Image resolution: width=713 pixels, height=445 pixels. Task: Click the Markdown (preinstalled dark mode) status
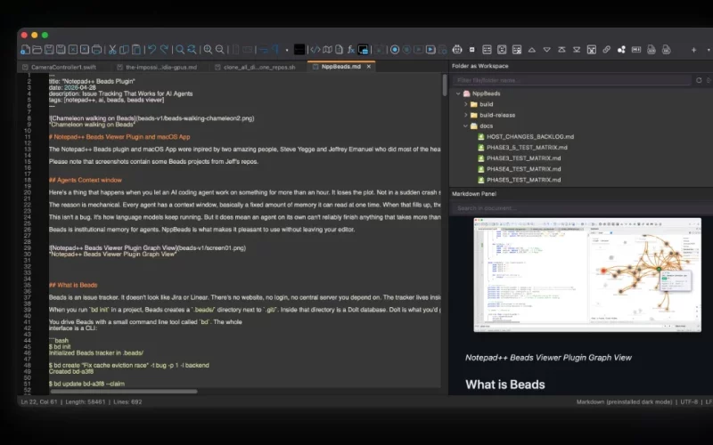[624, 402]
